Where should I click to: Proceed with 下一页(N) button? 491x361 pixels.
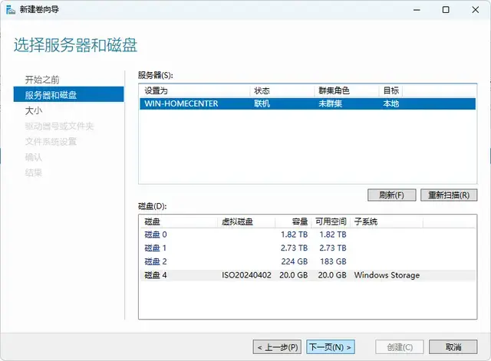(x=331, y=347)
